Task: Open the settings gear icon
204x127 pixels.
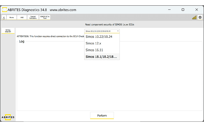Action: point(200,17)
